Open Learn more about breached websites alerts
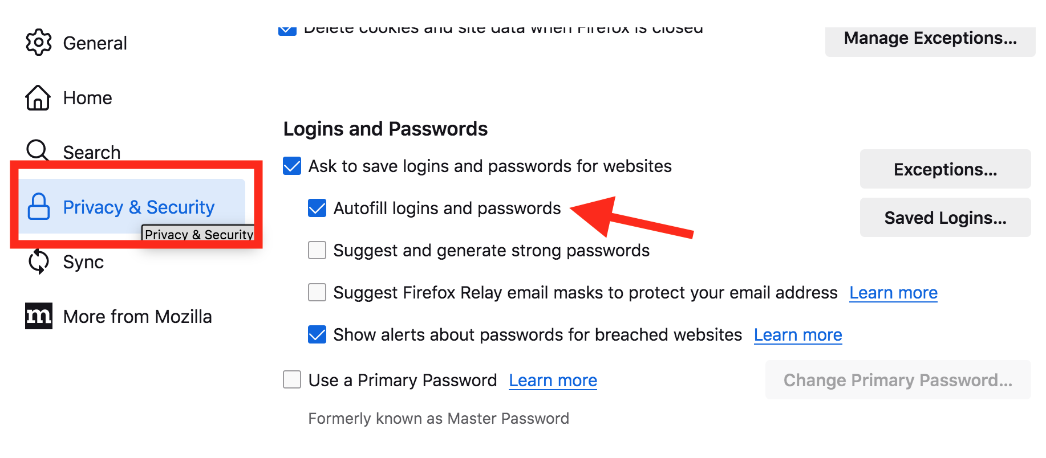Image resolution: width=1046 pixels, height=458 pixels. (x=797, y=335)
